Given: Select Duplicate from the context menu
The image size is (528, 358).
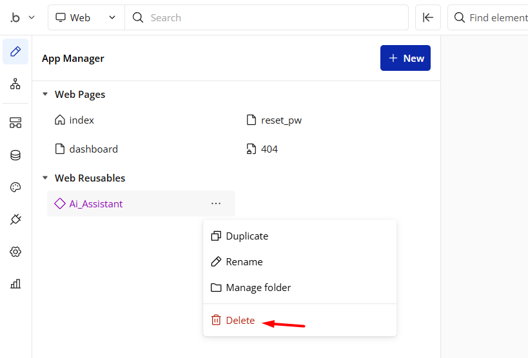Looking at the screenshot, I should (x=247, y=236).
